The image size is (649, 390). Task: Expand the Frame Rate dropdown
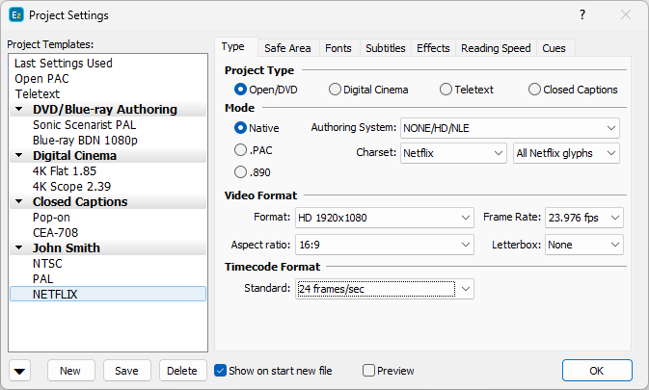[x=584, y=217]
